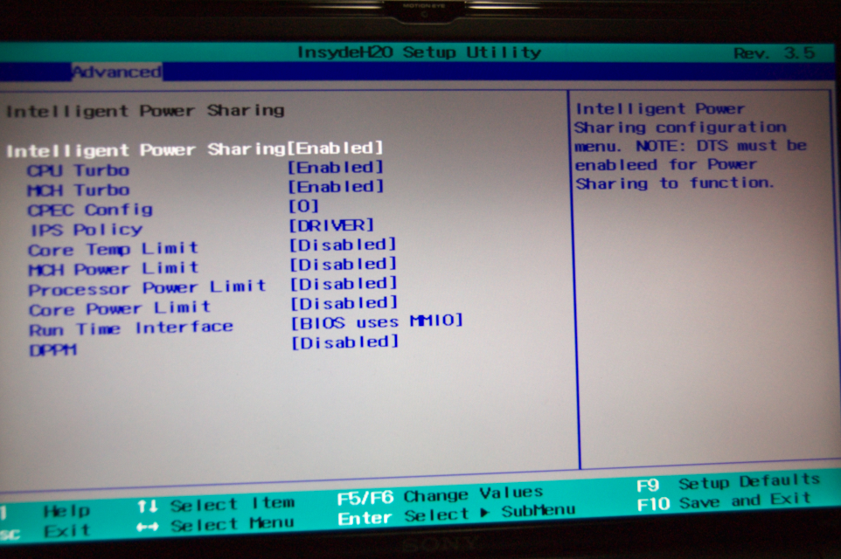Click the Select Menu footer text
Viewport: 841px width, 559px height.
233,524
